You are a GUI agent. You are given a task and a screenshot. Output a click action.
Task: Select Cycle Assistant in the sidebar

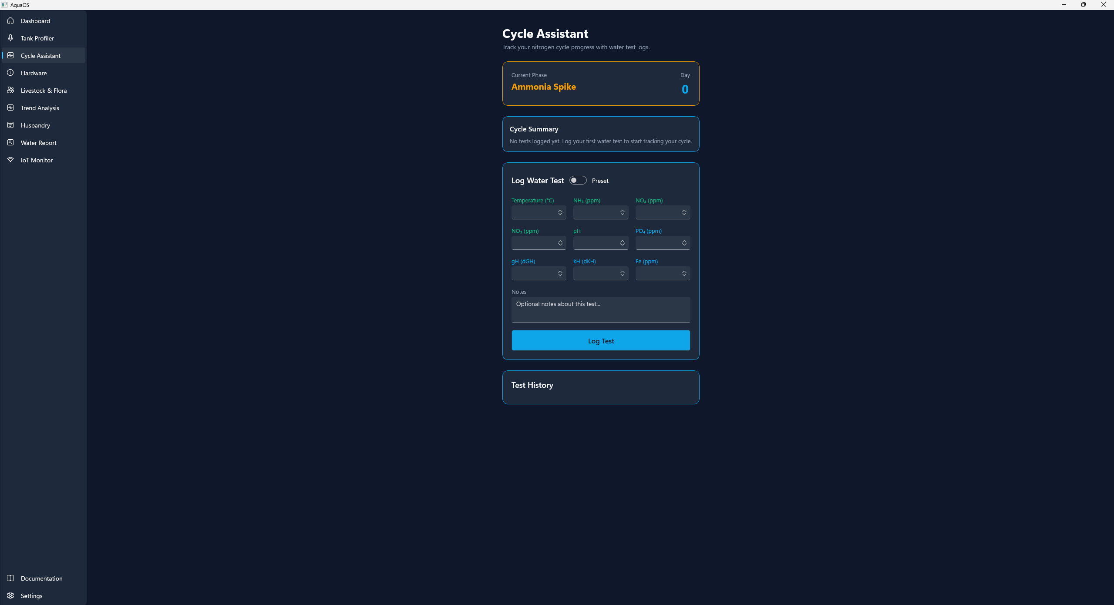[40, 56]
